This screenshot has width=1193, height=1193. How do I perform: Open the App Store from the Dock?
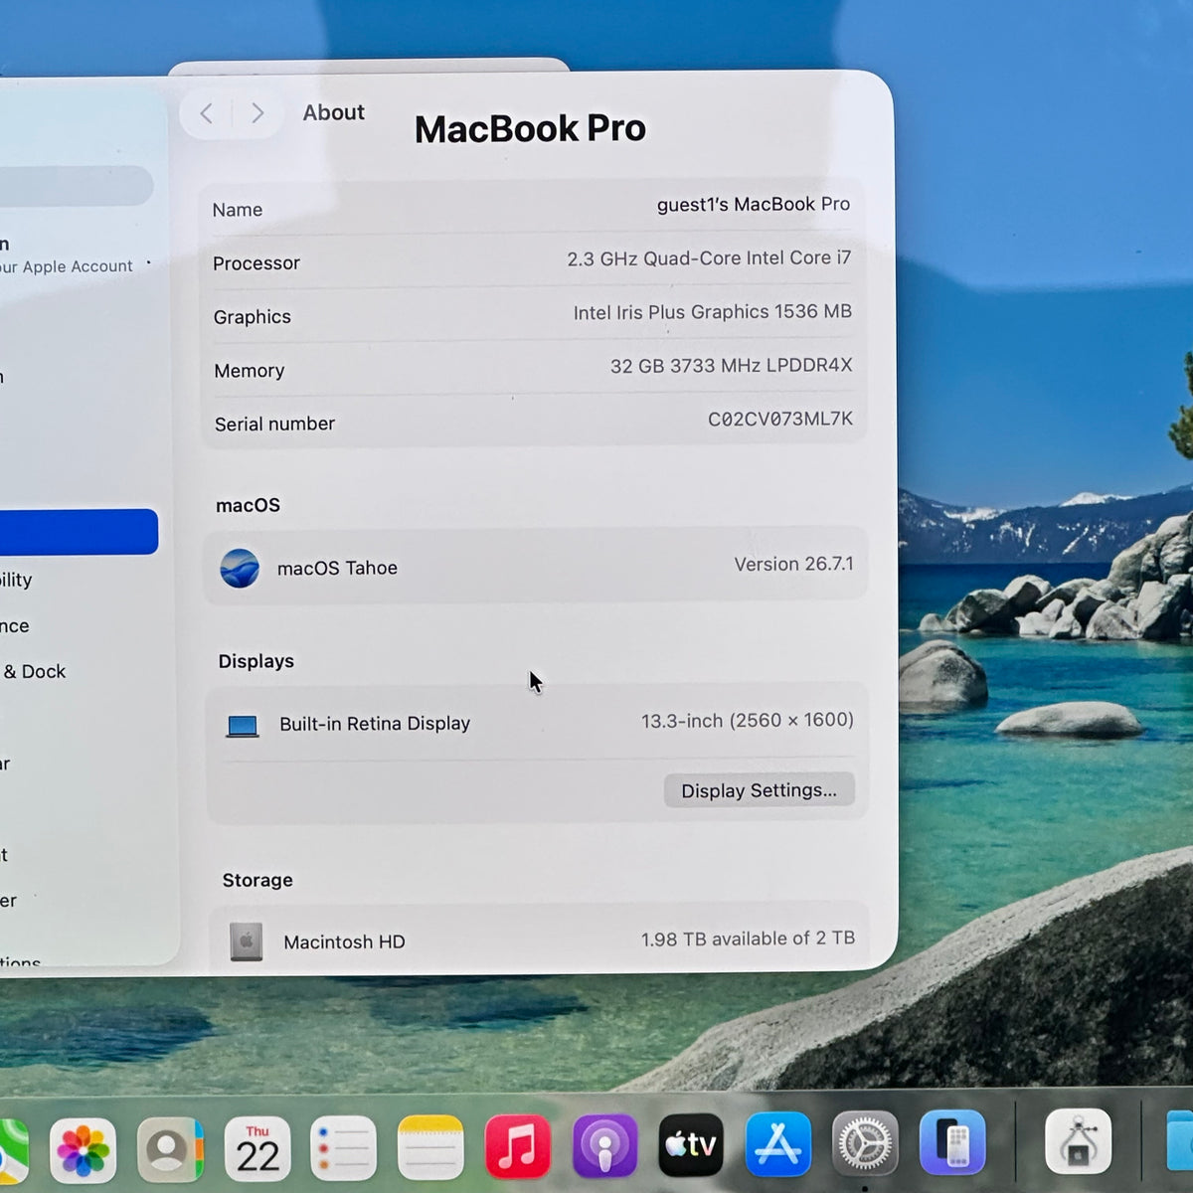[x=777, y=1144]
